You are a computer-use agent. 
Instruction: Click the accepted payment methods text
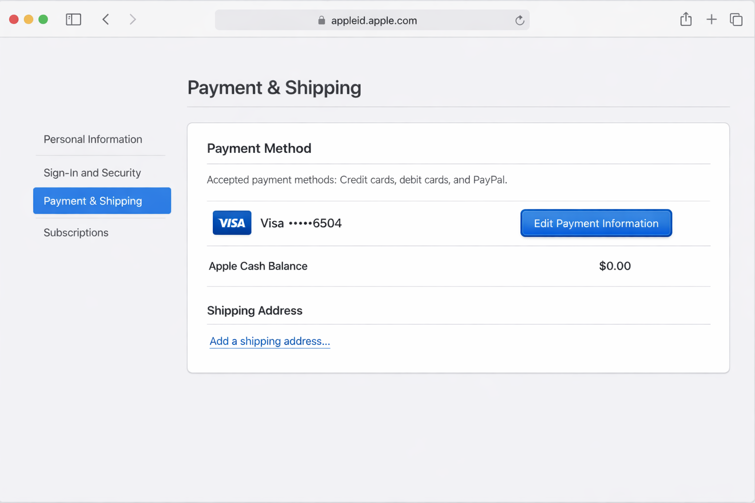tap(357, 180)
